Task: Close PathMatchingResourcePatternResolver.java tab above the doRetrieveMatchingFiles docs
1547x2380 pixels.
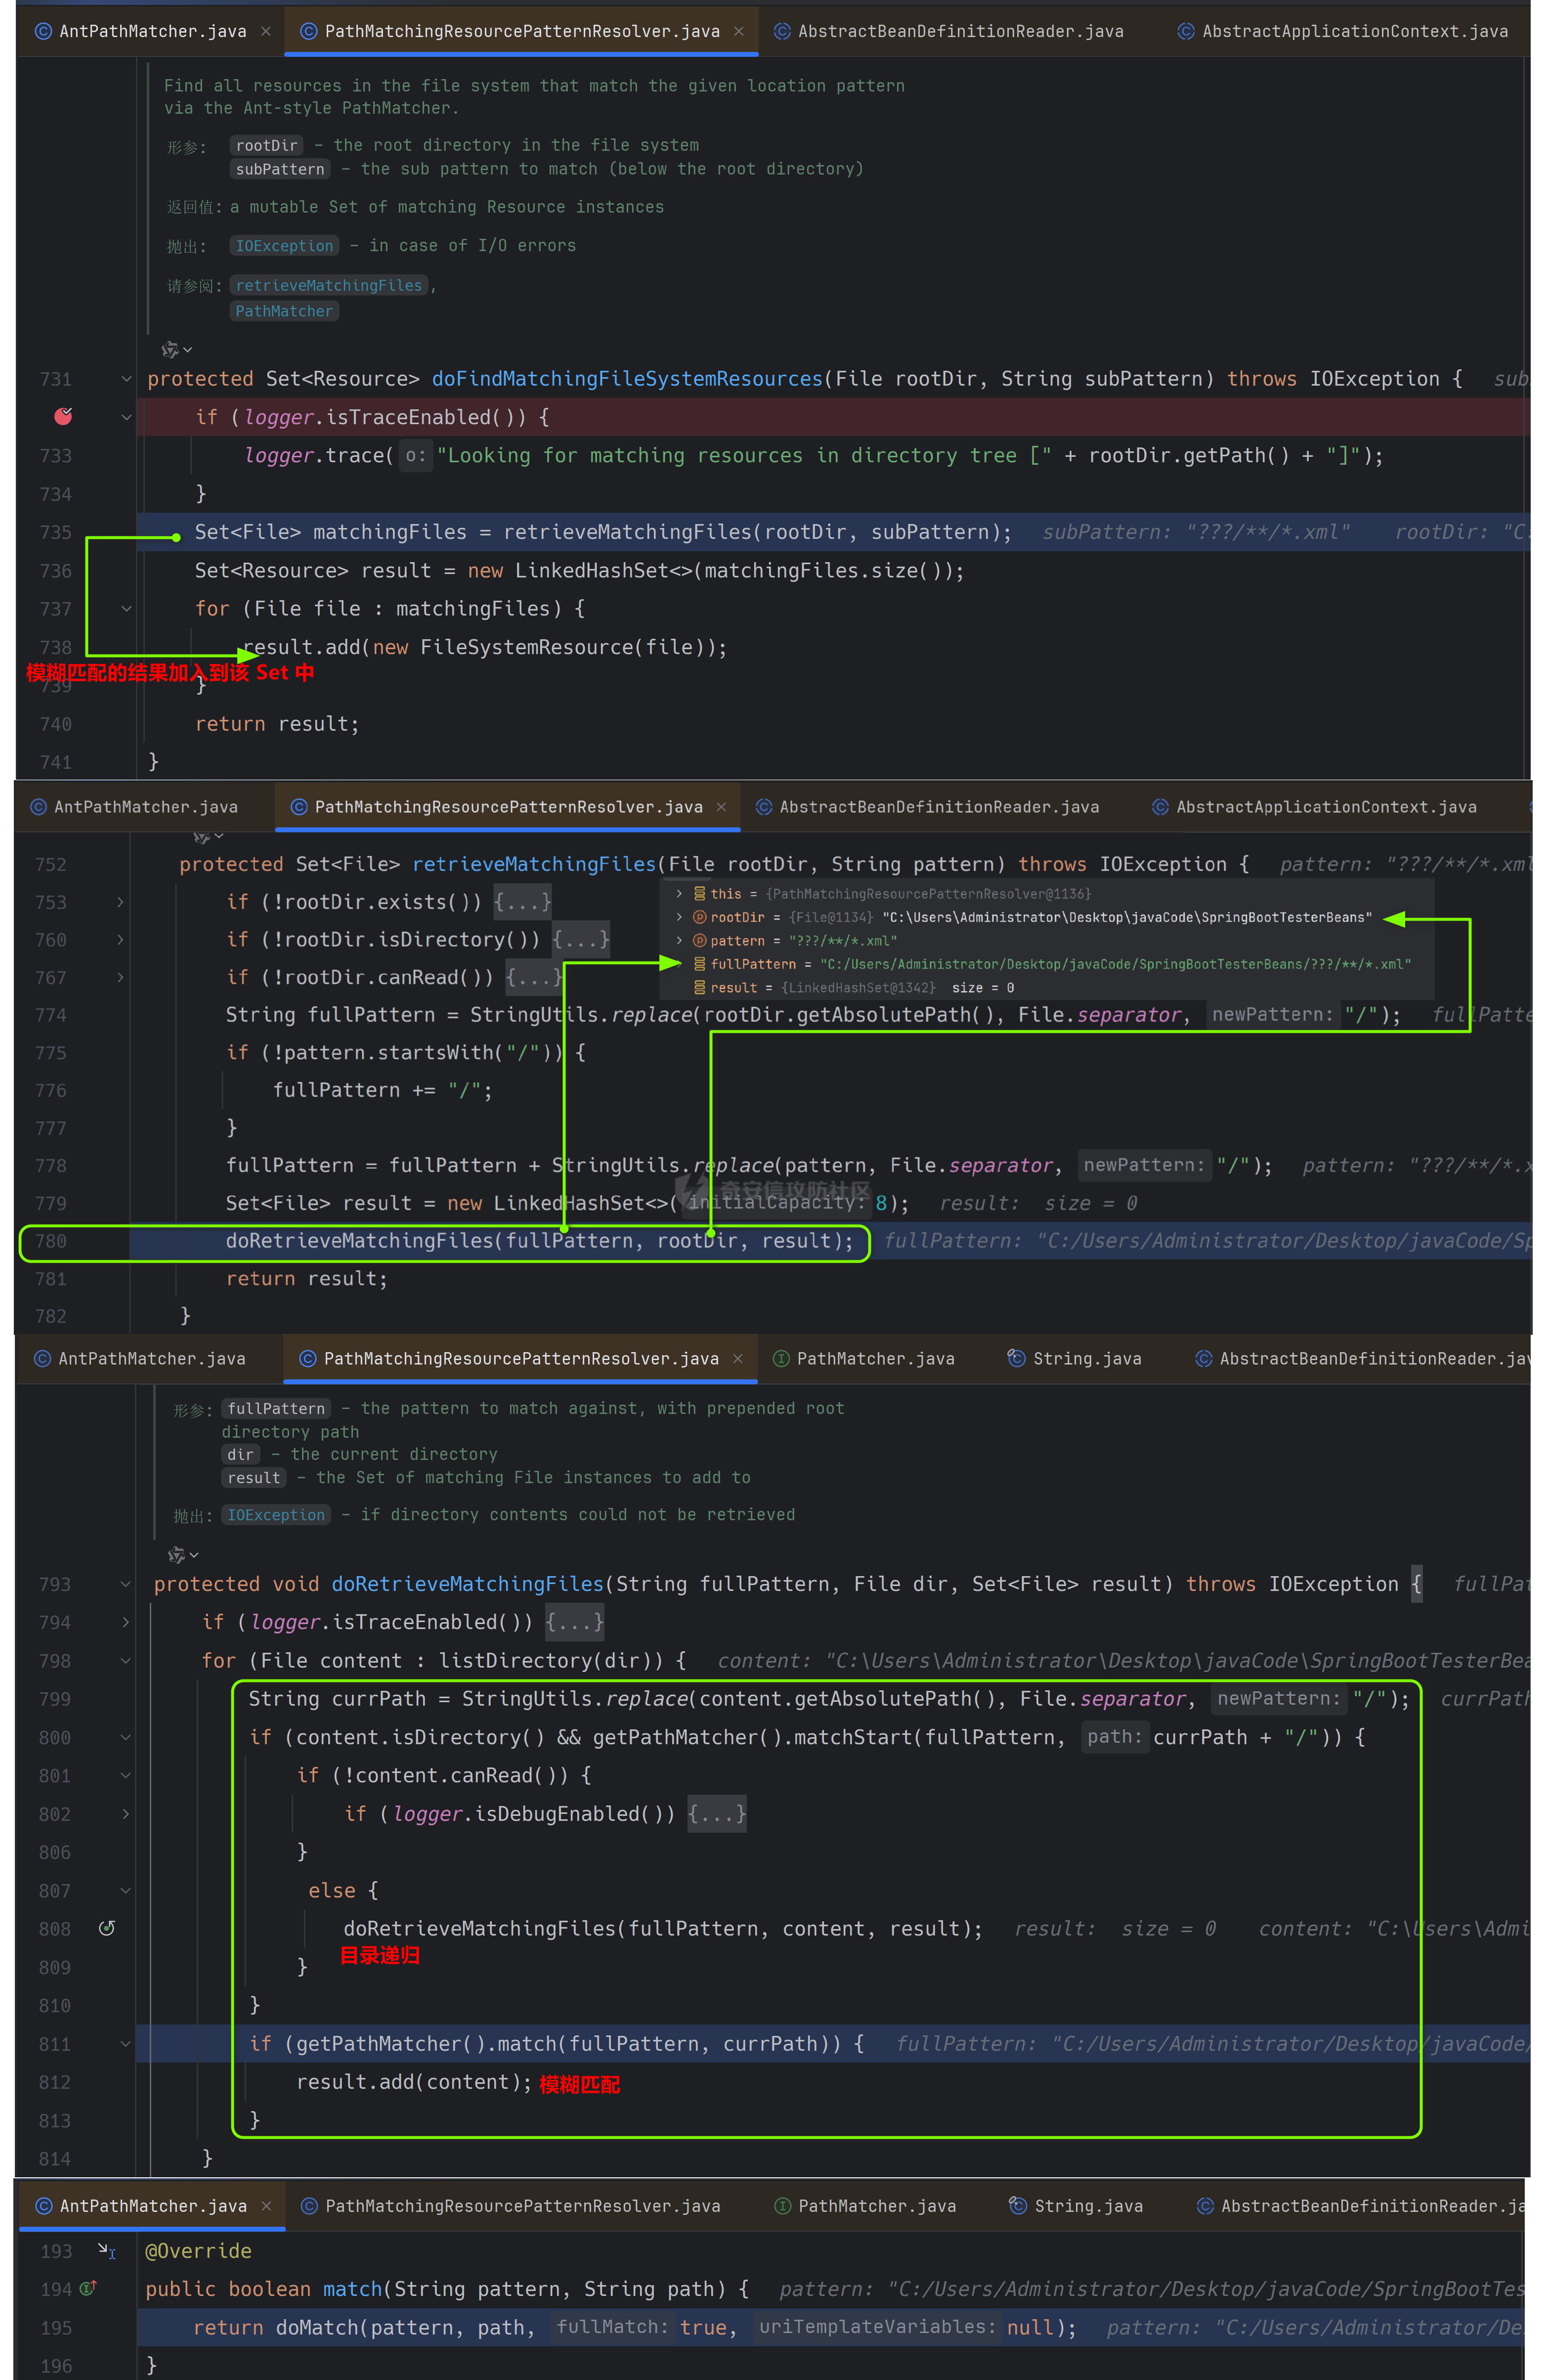Action: coord(738,1358)
